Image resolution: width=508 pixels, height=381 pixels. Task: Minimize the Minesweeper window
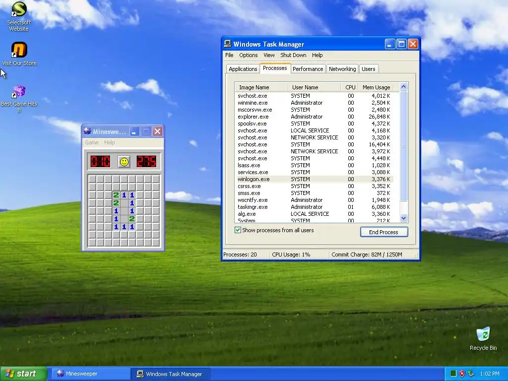click(134, 131)
